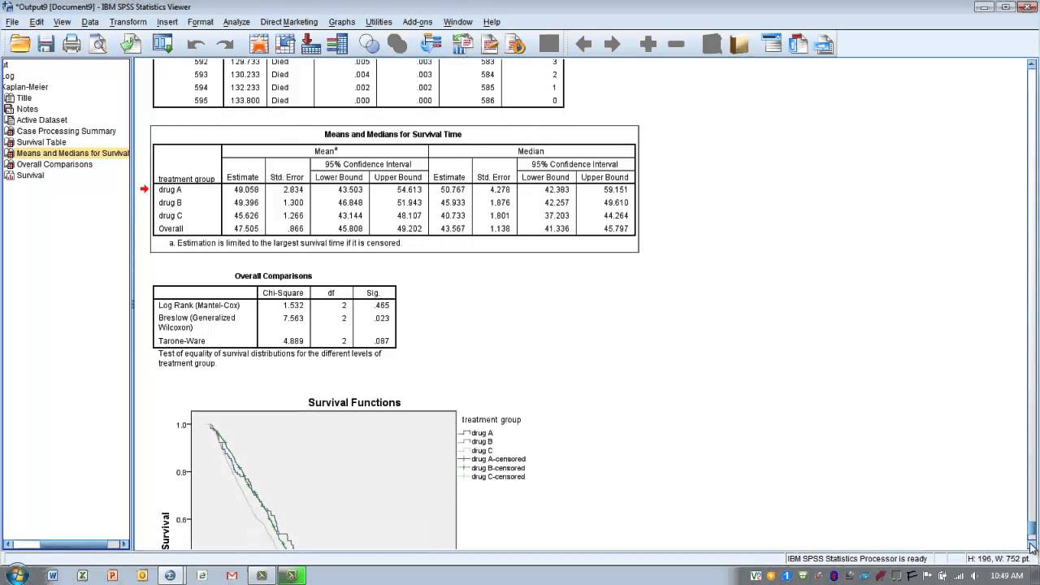Click the Go to Case toolbar icon
The width and height of the screenshot is (1040, 585).
pos(284,44)
